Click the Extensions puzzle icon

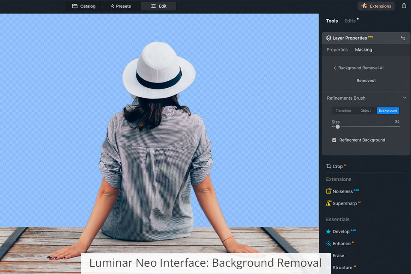[x=364, y=6]
